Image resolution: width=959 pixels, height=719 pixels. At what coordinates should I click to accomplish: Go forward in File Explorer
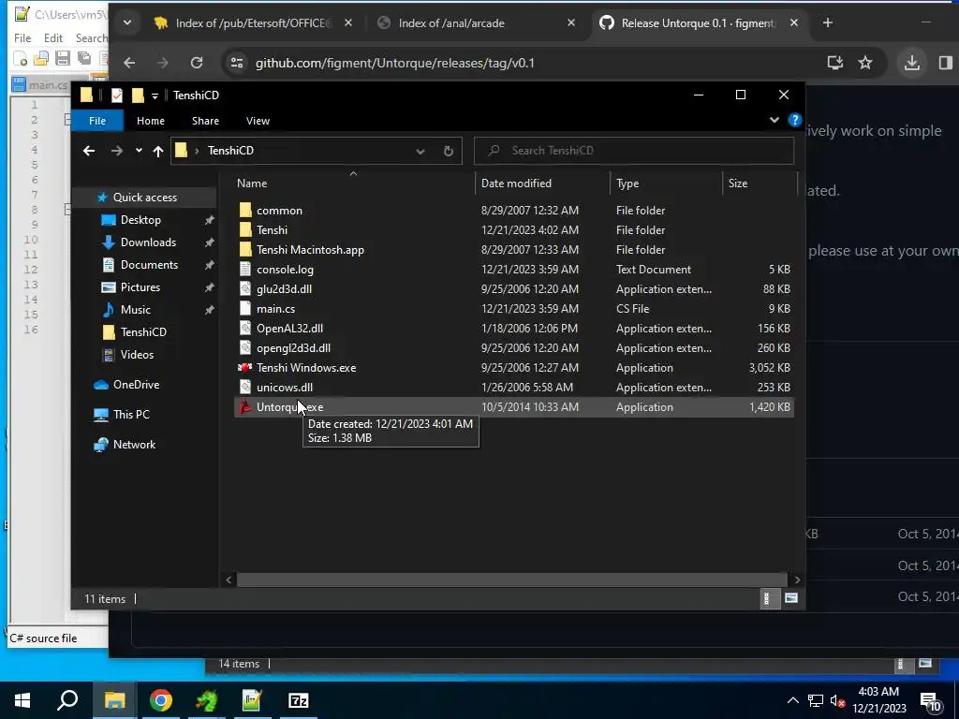[x=116, y=151]
